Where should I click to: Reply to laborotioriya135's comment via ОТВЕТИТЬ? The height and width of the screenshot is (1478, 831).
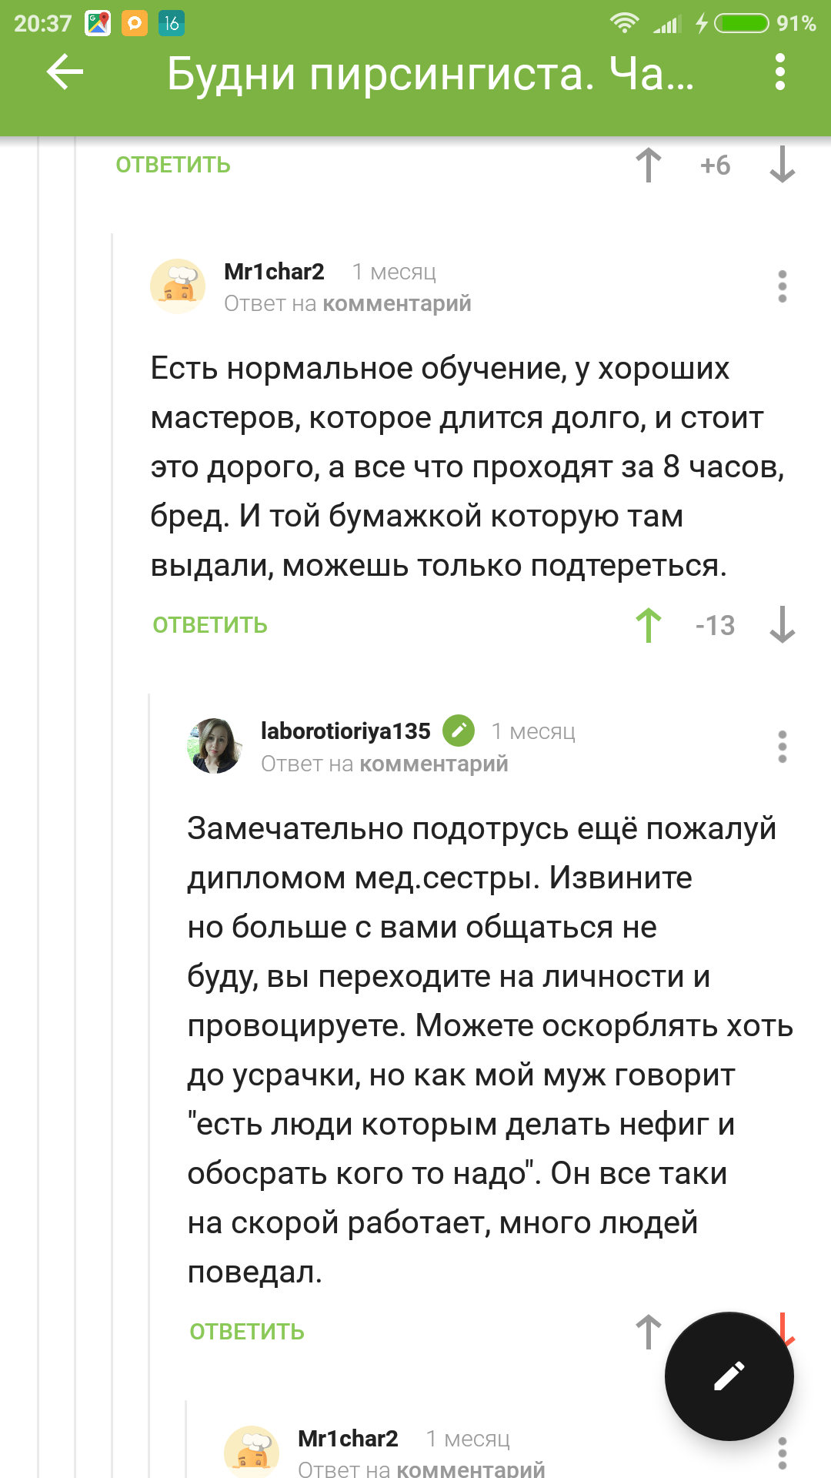click(247, 1332)
